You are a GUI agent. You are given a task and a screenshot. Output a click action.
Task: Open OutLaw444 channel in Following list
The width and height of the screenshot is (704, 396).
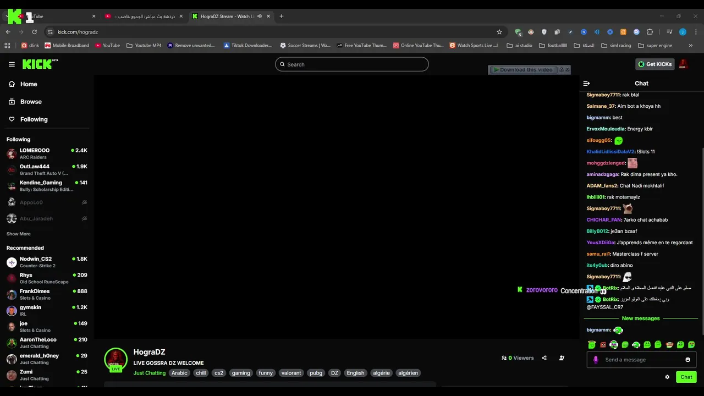click(x=47, y=169)
